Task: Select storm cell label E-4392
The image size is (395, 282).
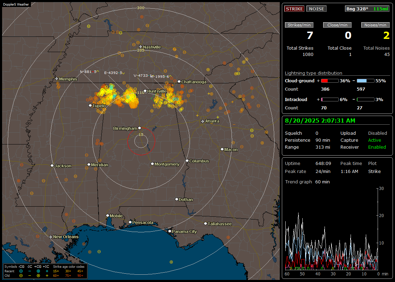Action: [x=115, y=73]
